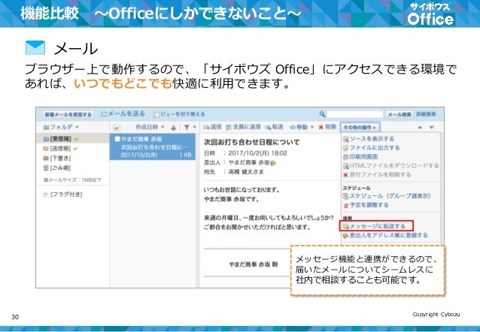Click the date 2017/10/2(月) 18:02

click(x=258, y=153)
